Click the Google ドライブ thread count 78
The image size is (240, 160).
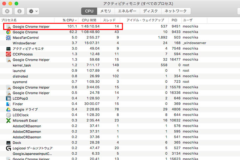point(116,109)
